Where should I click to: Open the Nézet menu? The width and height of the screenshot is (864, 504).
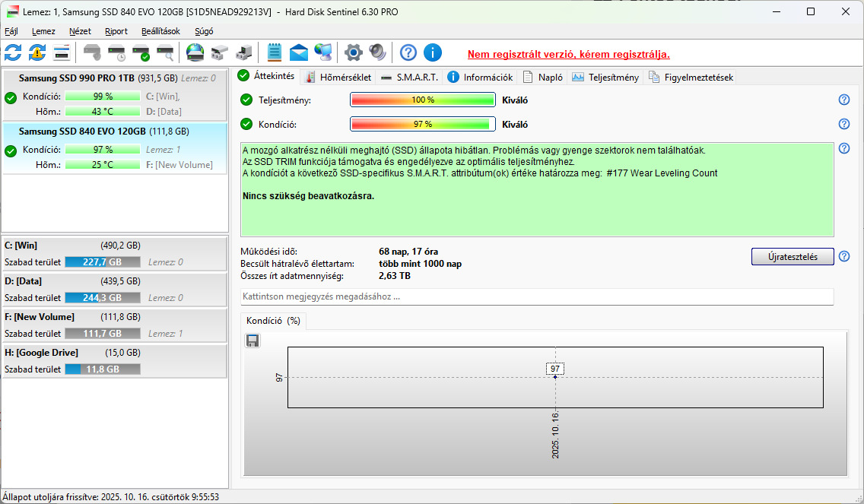click(x=80, y=31)
